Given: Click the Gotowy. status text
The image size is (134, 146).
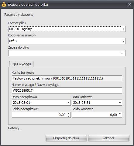Looking at the screenshot, I should coord(14,128).
